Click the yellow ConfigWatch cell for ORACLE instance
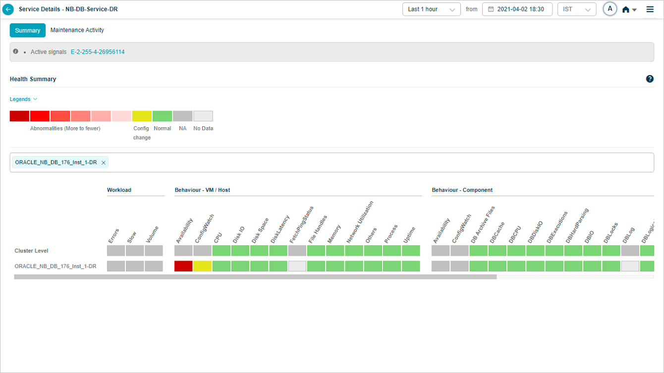Image resolution: width=664 pixels, height=373 pixels. click(x=203, y=266)
